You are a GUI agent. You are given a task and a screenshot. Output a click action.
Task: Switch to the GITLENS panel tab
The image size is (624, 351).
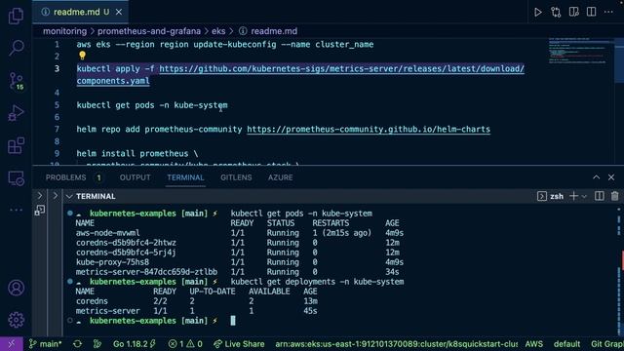pyautogui.click(x=236, y=177)
